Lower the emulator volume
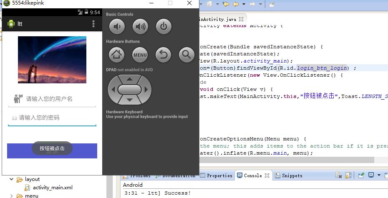388x198 pixels. (117, 26)
